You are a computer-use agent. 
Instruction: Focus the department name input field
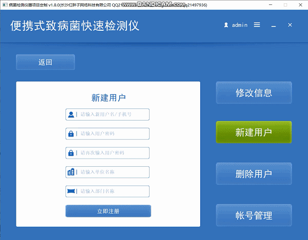pyautogui.click(x=107, y=191)
